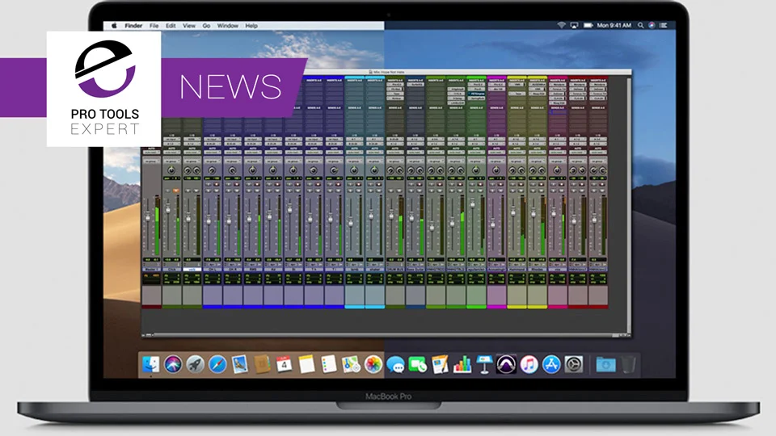Open 'no group' selector on Click track
This screenshot has width=776, height=436.
click(x=171, y=161)
